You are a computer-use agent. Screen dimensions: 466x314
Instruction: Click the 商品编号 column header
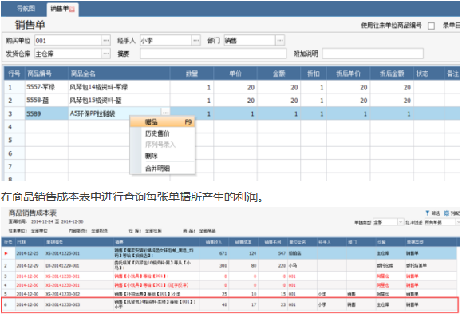46,74
